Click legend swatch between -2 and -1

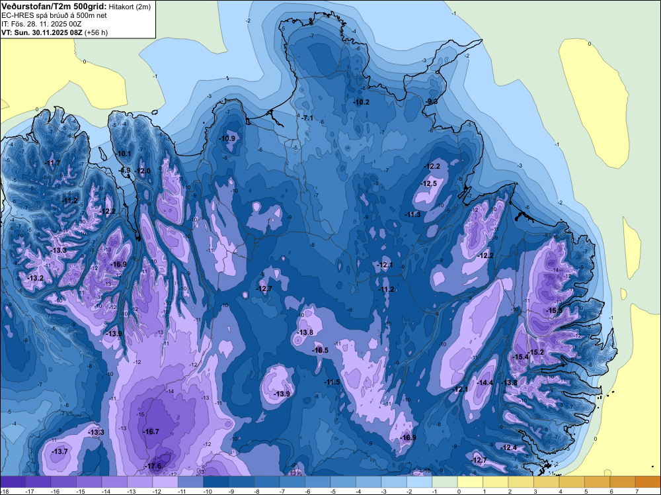click(x=420, y=482)
